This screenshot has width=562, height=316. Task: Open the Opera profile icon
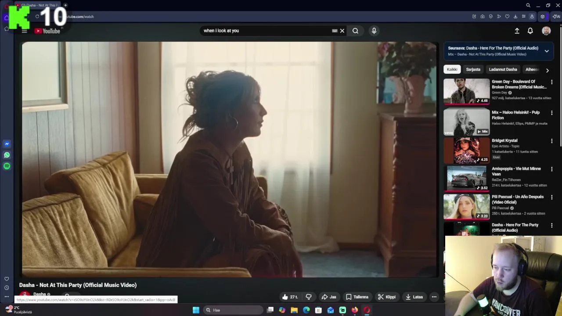tap(532, 17)
